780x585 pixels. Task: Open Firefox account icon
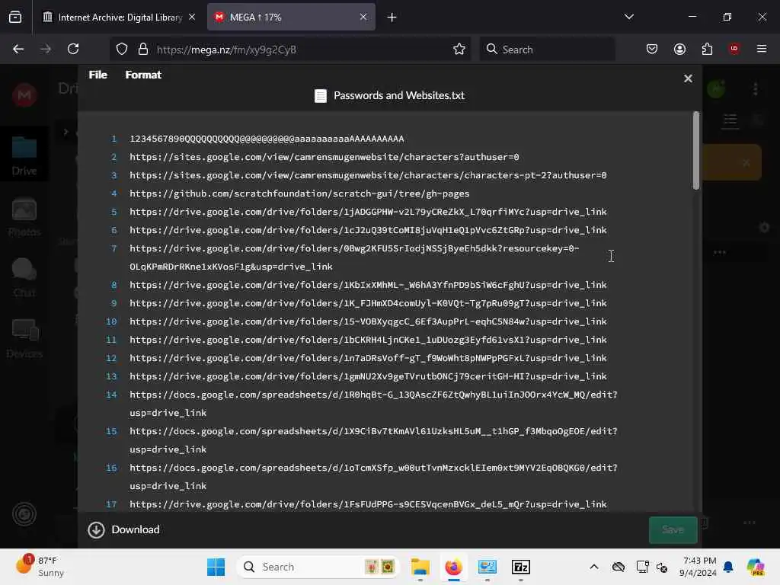click(679, 50)
